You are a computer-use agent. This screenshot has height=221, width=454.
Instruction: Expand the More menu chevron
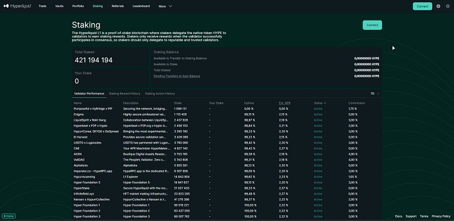pos(170,6)
